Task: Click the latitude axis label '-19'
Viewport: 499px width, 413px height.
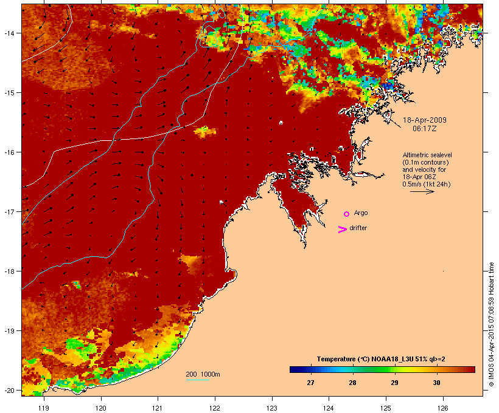Action: [x=9, y=331]
